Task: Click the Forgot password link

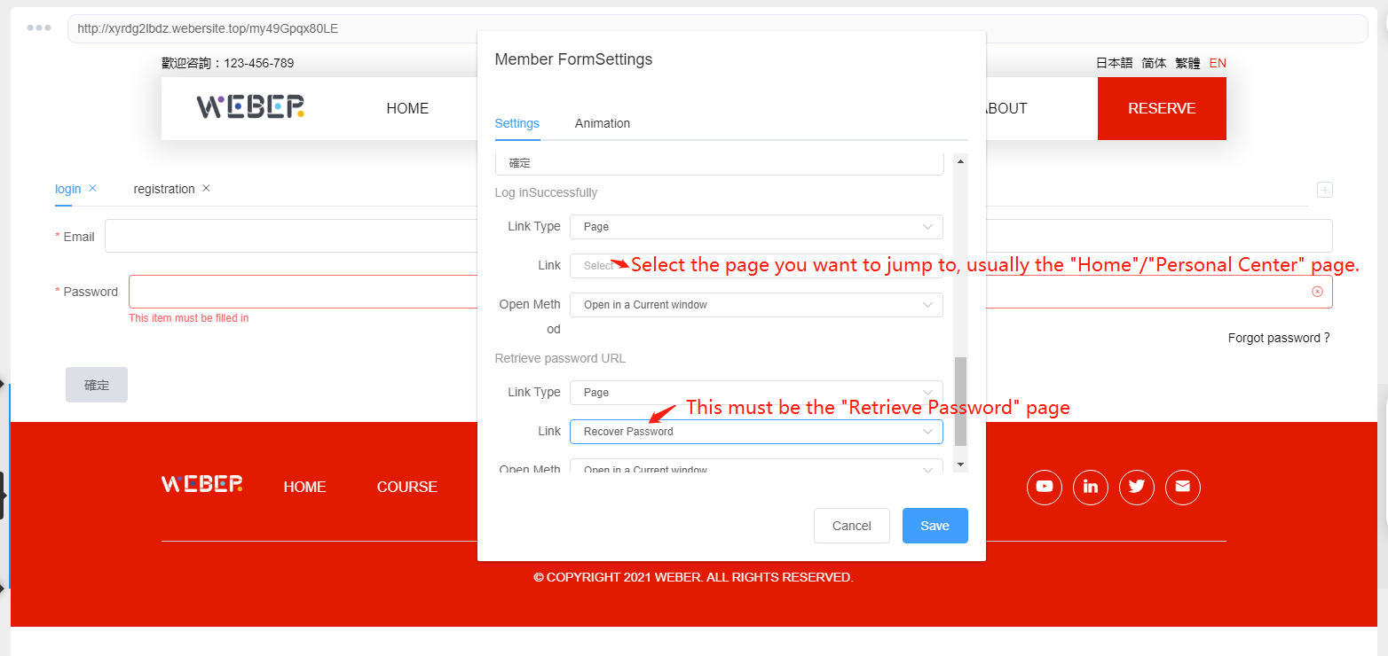Action: [x=1278, y=338]
